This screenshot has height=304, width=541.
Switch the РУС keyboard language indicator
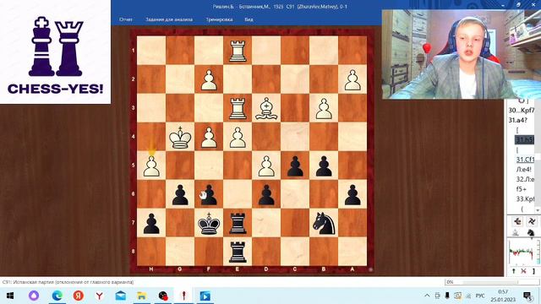pos(480,296)
